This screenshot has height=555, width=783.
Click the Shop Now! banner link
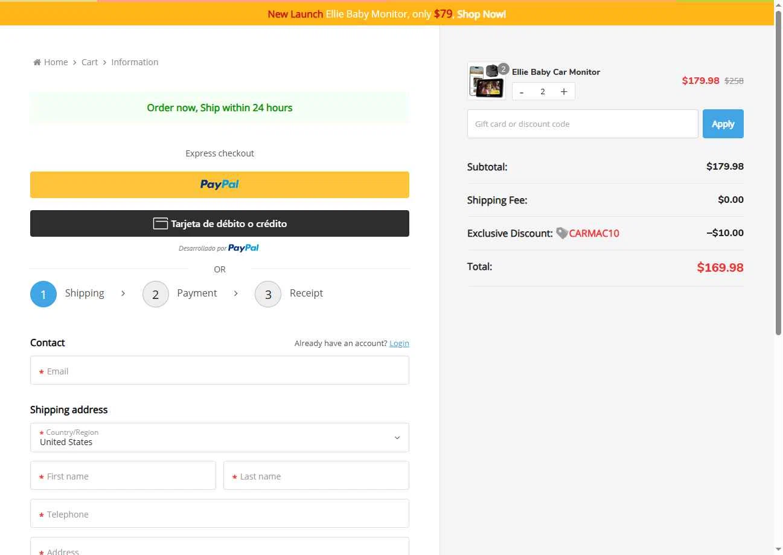[481, 14]
